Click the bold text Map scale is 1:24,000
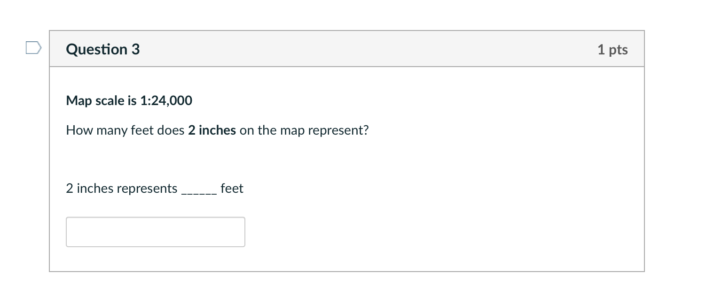The width and height of the screenshot is (722, 288). pos(129,100)
